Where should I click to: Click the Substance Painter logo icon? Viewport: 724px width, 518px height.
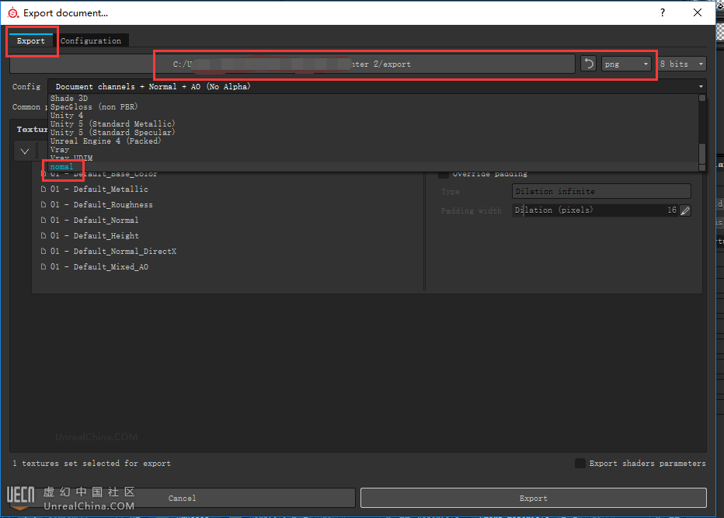12,12
